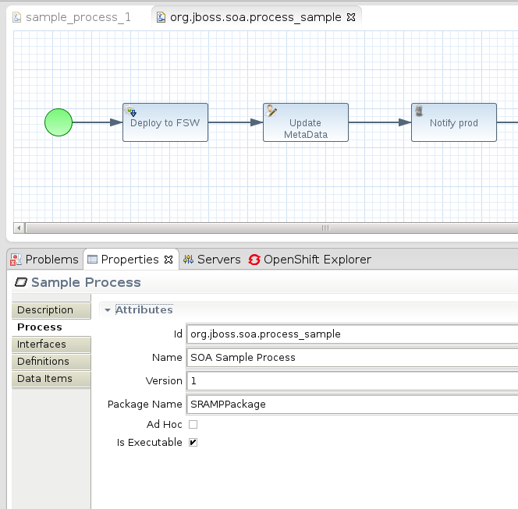
Task: Click the Problems view icon
Action: click(16, 260)
